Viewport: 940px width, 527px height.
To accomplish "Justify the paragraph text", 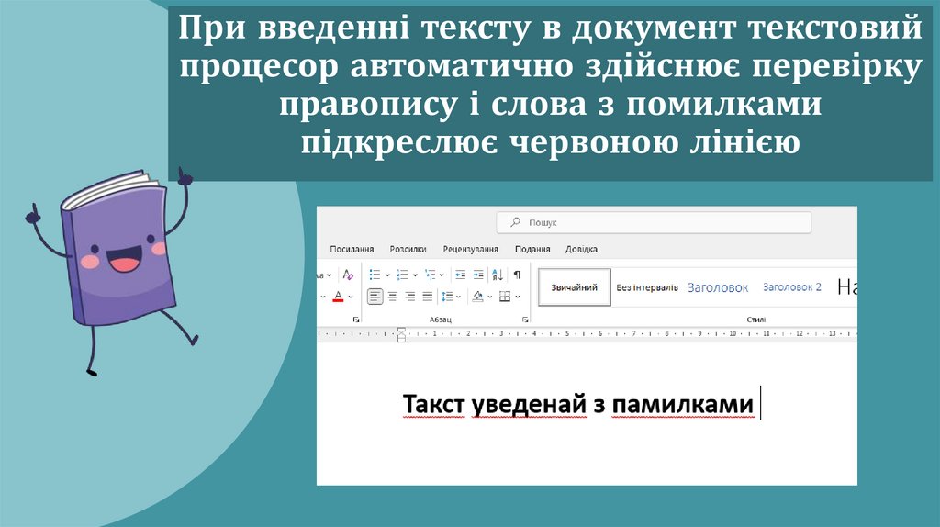I will [x=428, y=297].
